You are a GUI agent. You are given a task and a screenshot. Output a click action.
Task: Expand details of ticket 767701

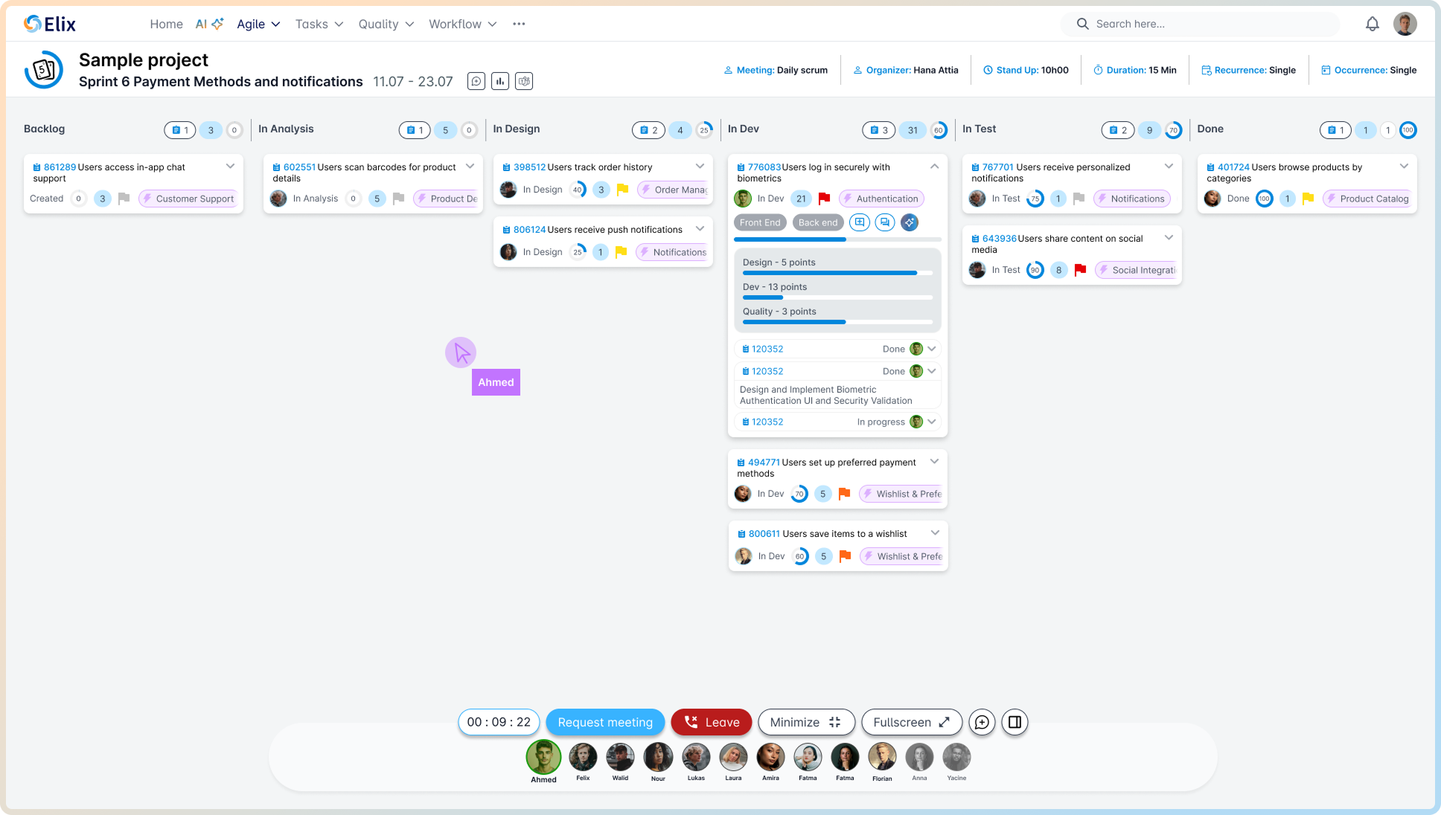pos(1169,167)
